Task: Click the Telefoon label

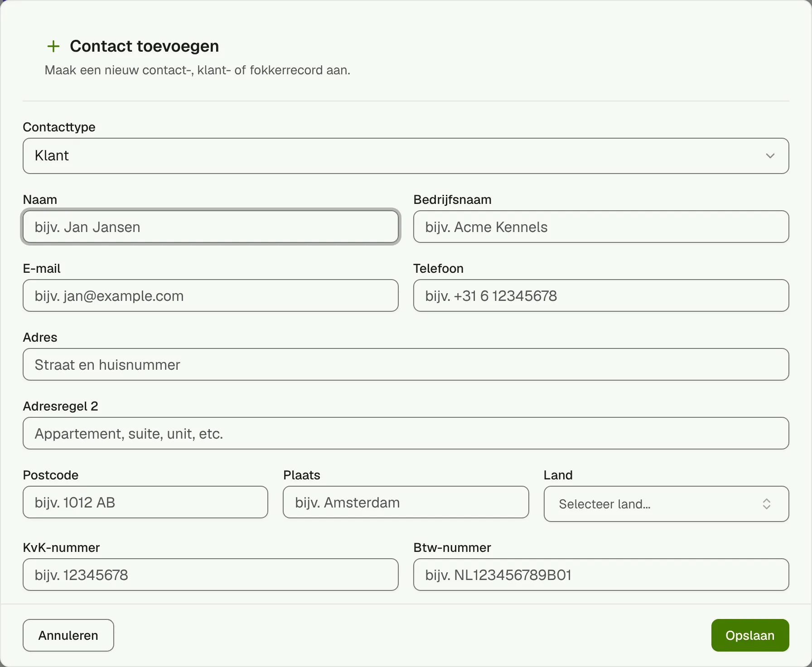Action: (438, 268)
